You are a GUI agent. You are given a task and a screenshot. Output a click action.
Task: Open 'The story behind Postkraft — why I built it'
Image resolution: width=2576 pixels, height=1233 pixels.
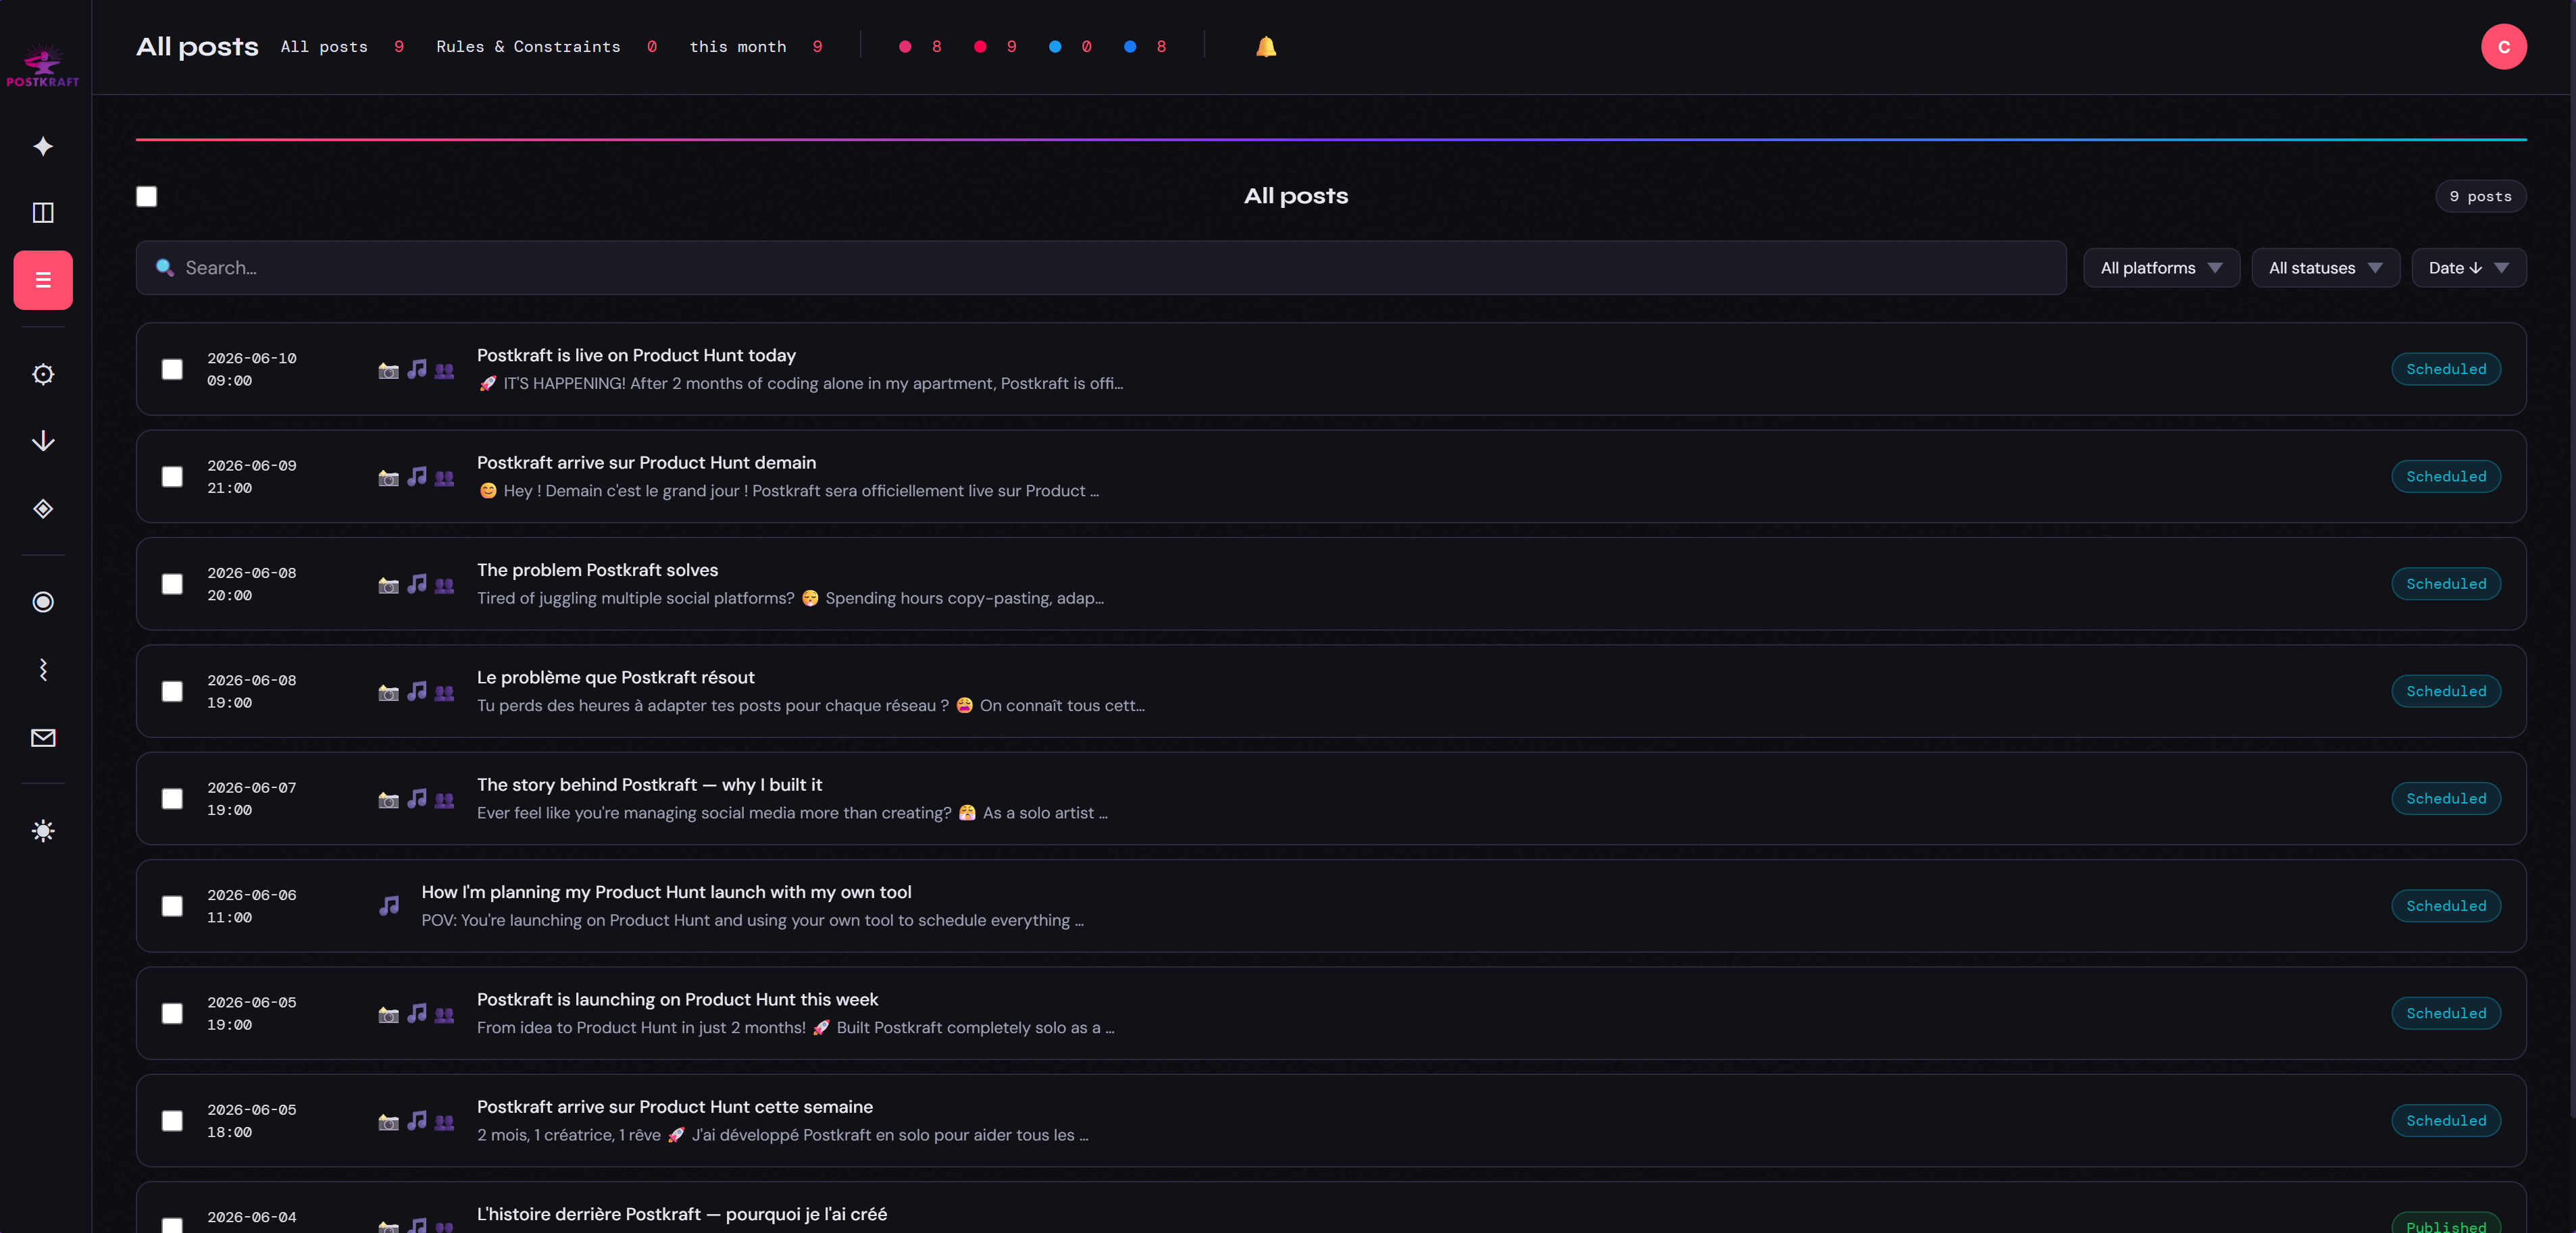tap(649, 785)
